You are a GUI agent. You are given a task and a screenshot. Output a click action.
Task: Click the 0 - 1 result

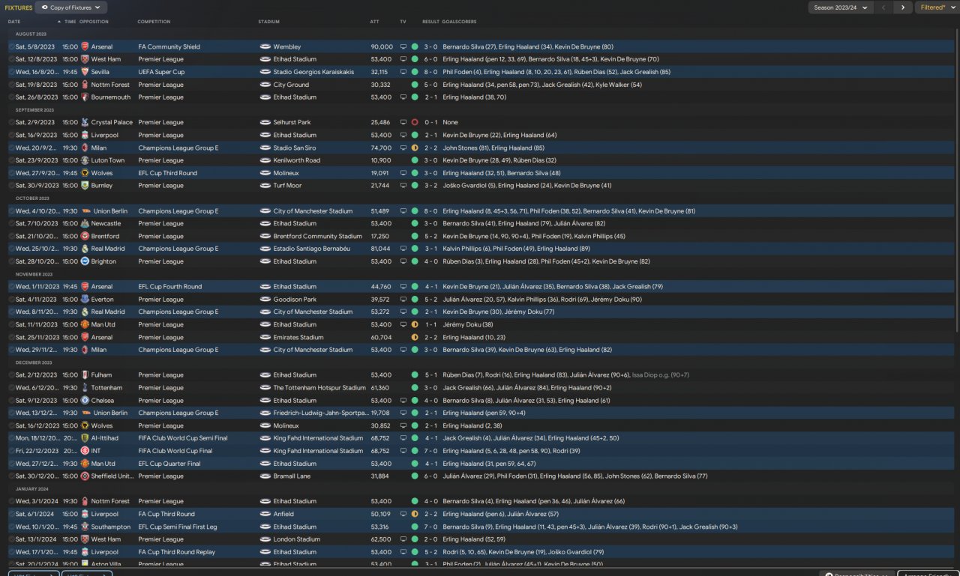coord(431,122)
